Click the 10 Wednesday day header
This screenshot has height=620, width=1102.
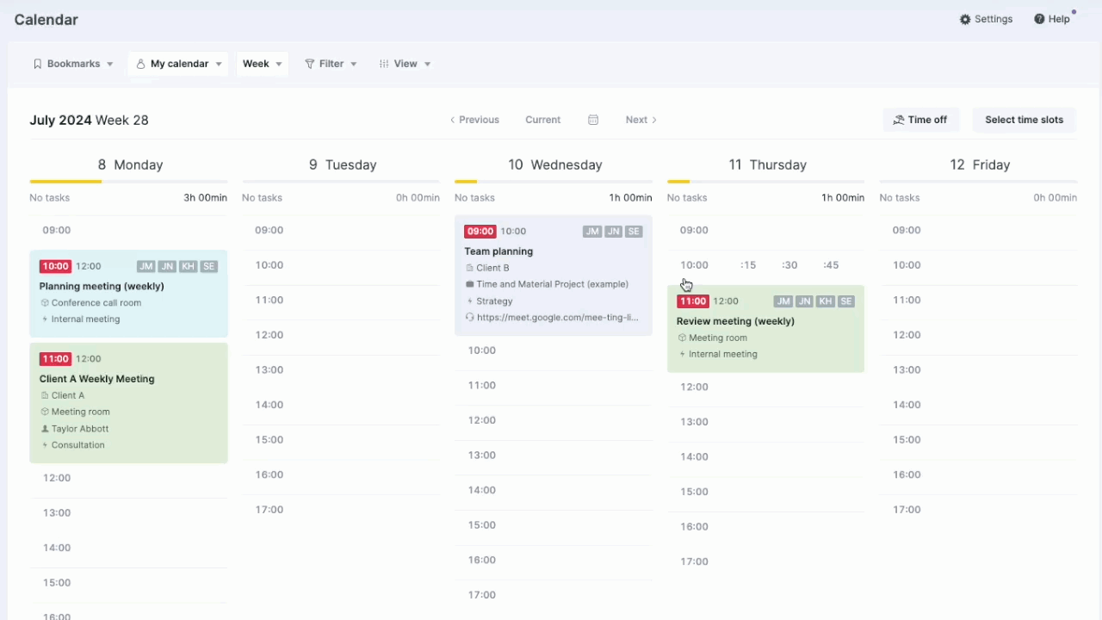pyautogui.click(x=554, y=164)
